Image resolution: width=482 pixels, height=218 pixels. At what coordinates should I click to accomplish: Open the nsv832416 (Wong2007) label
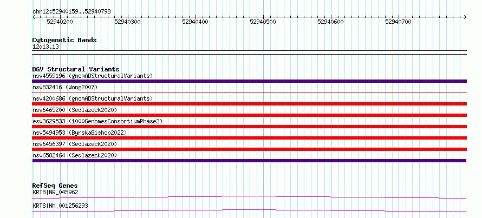[x=65, y=87]
